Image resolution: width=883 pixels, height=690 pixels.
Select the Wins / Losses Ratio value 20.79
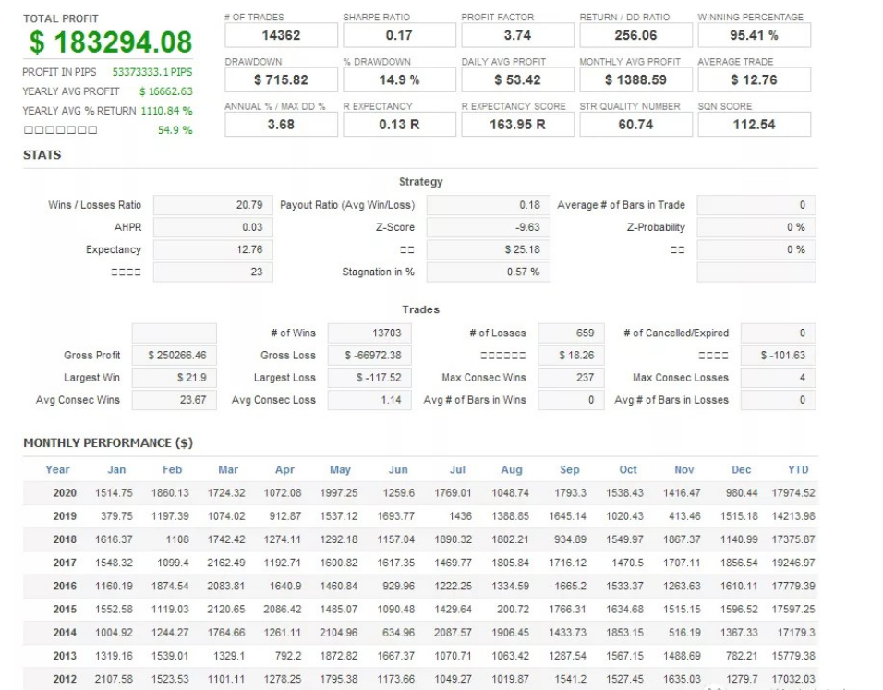[212, 205]
